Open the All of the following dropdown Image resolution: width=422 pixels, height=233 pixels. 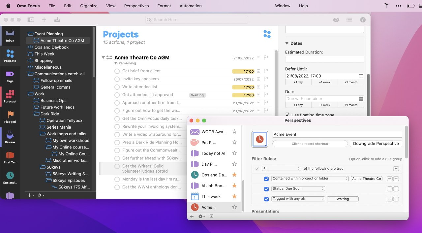click(x=282, y=168)
